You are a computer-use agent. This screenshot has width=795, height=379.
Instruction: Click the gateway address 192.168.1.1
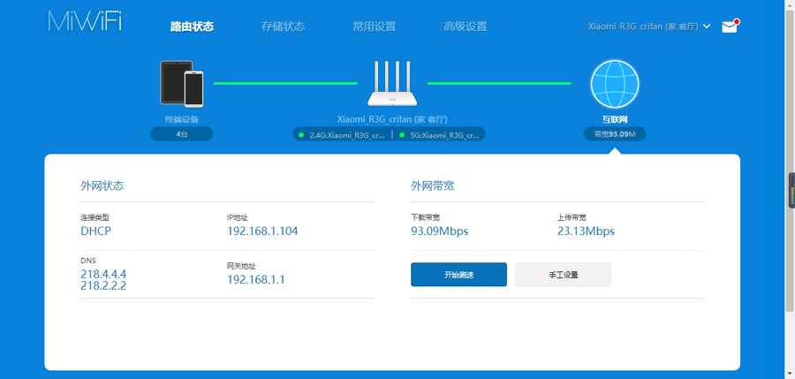(255, 279)
